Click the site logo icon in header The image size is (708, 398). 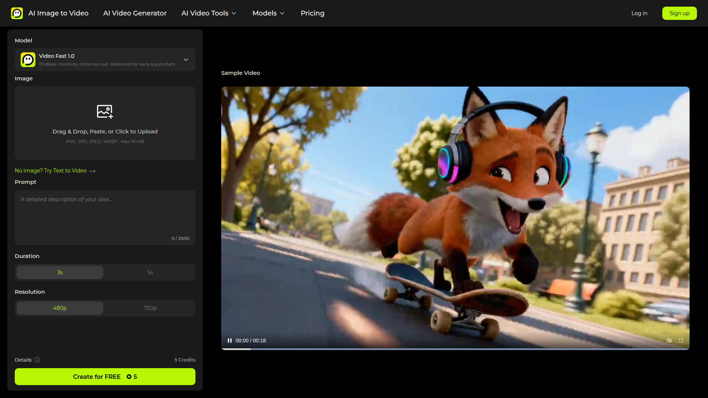pos(17,13)
